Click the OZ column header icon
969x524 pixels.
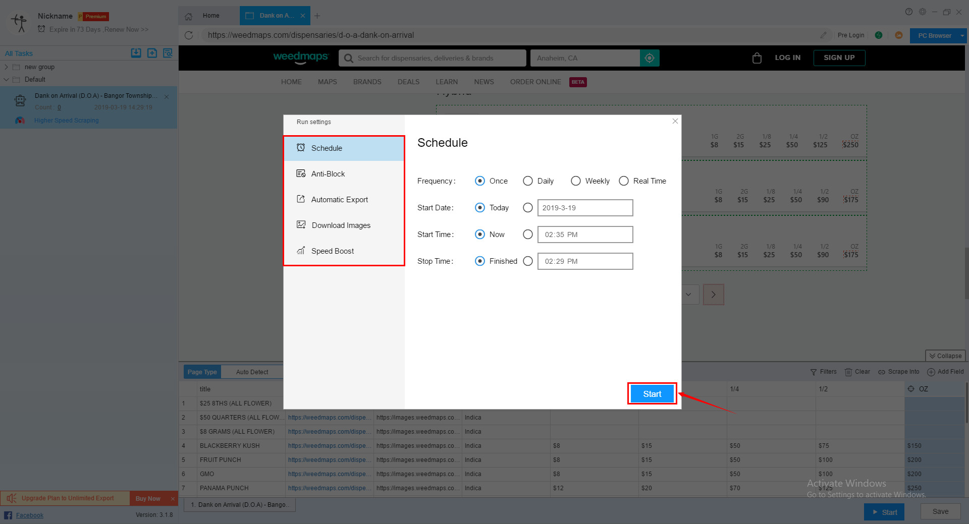pyautogui.click(x=911, y=389)
